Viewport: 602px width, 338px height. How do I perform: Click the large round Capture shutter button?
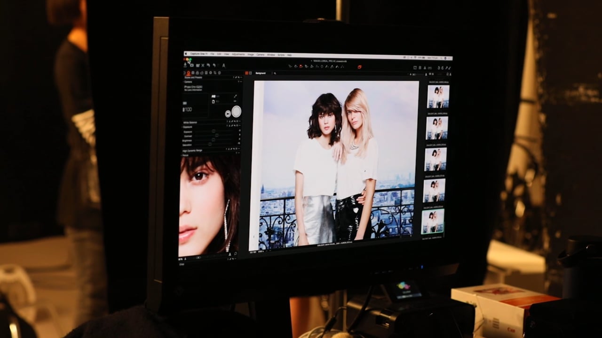[x=237, y=111]
